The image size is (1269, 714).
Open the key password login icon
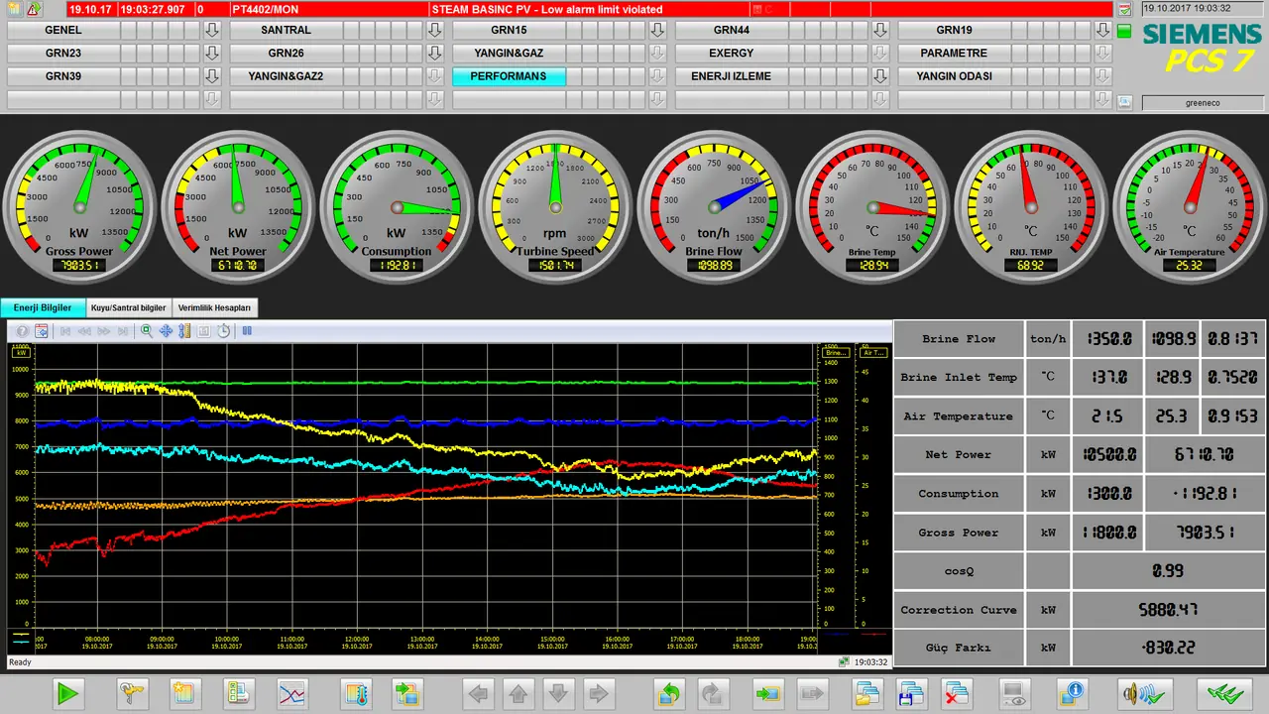132,693
